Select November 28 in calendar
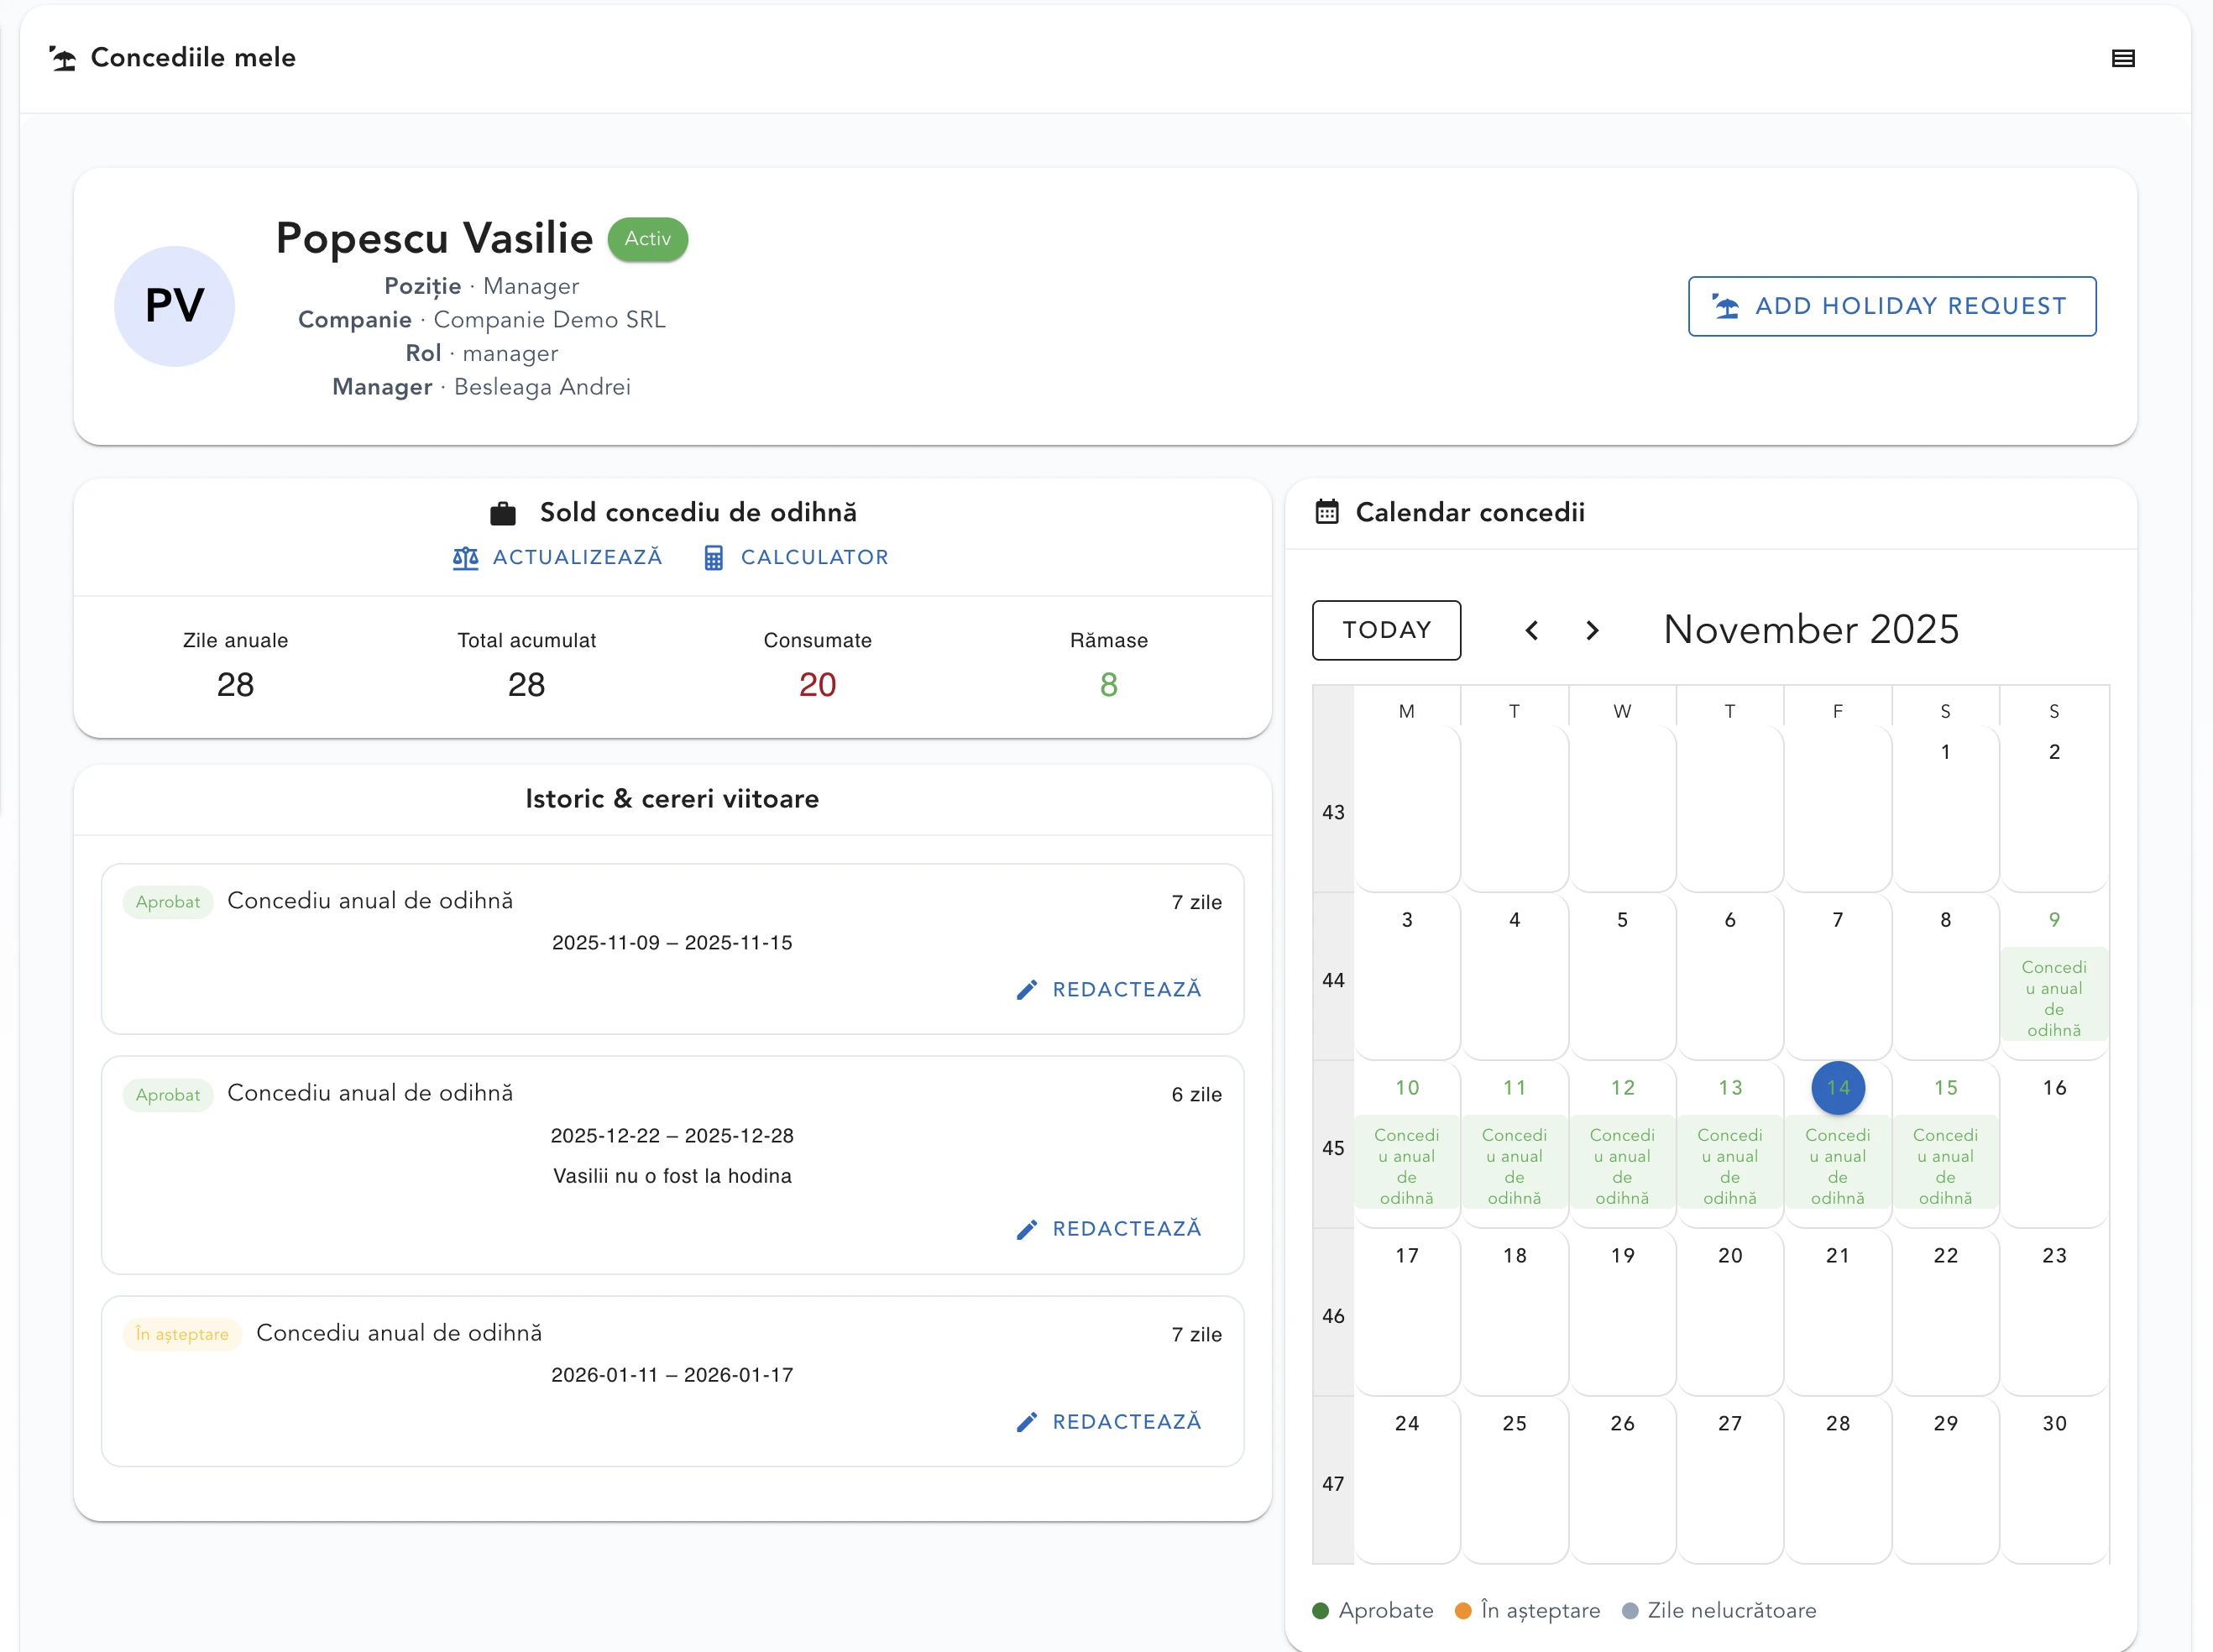Viewport: 2213px width, 1652px height. pyautogui.click(x=1838, y=1424)
